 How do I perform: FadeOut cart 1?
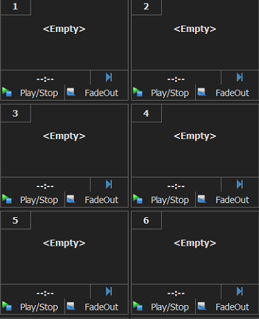[97, 93]
